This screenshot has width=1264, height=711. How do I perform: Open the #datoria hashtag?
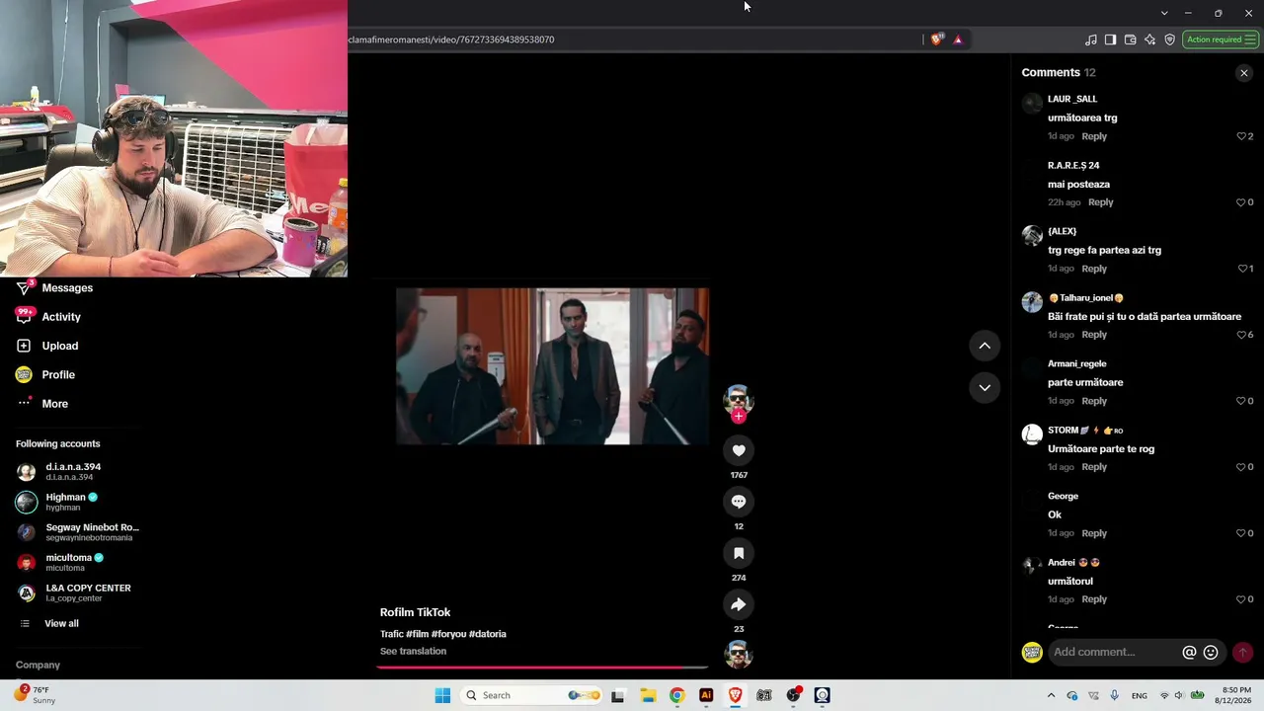(488, 634)
